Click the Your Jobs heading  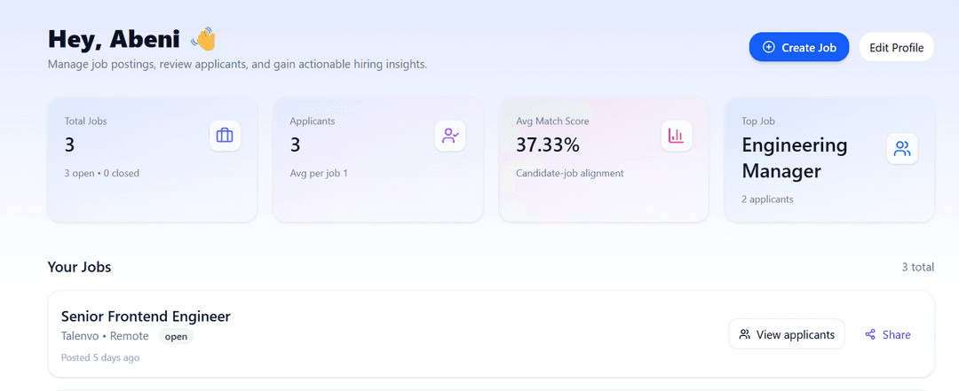(x=80, y=267)
